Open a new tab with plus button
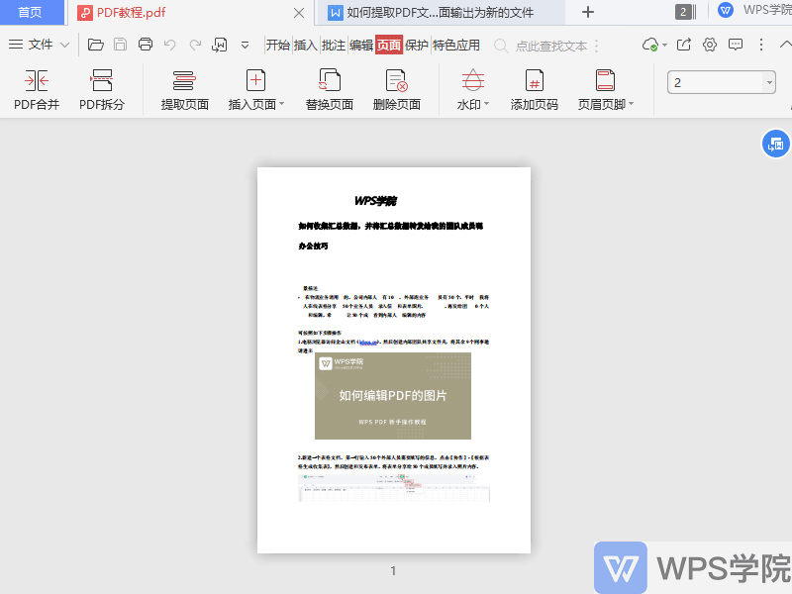 [588, 12]
